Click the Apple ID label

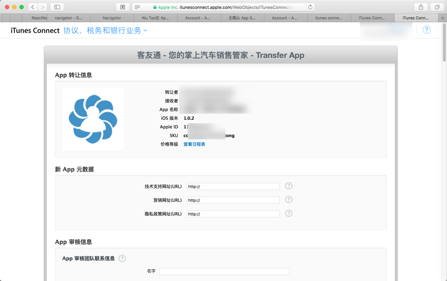[169, 127]
